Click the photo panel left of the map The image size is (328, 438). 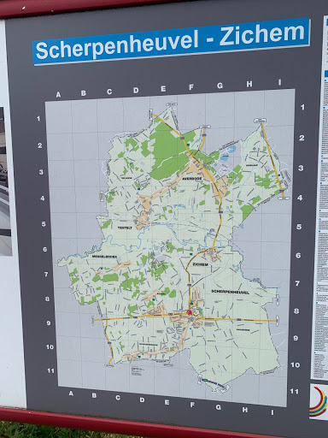5,181
